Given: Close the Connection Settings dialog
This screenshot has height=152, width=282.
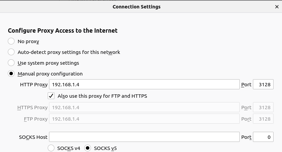Looking at the screenshot, I should point(277,7).
